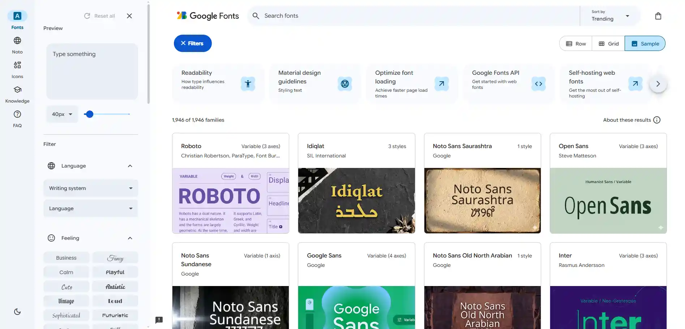Click the Filters button

193,43
